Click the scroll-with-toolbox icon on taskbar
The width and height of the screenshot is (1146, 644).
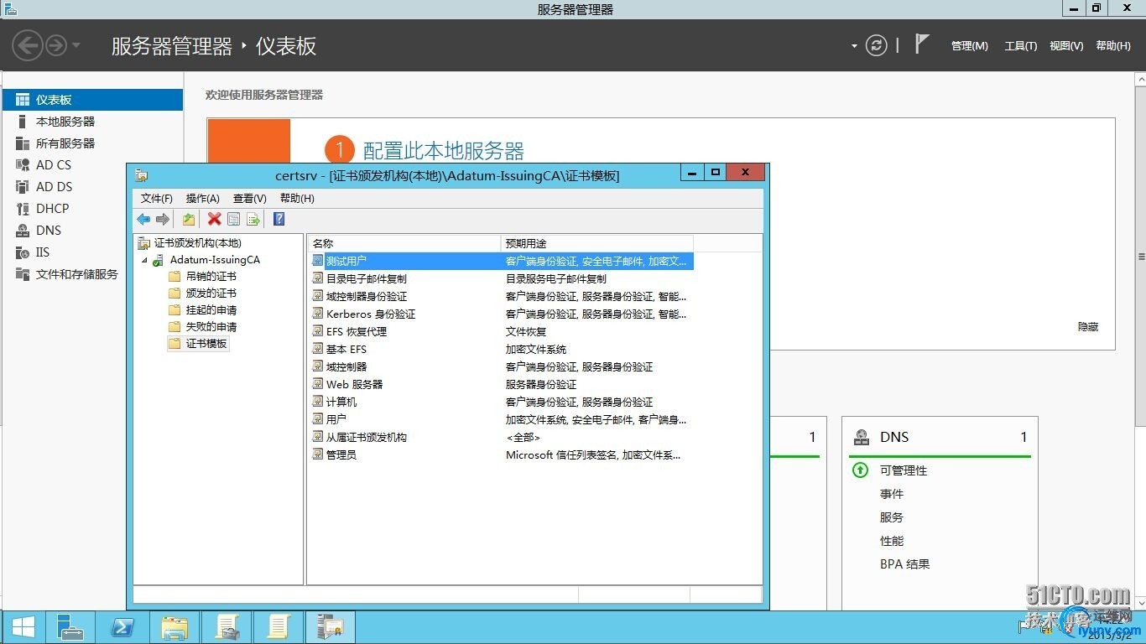coord(227,627)
